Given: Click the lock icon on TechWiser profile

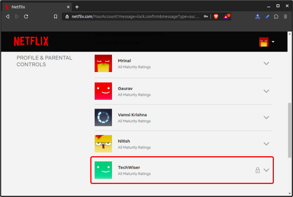Looking at the screenshot, I should pos(257,170).
